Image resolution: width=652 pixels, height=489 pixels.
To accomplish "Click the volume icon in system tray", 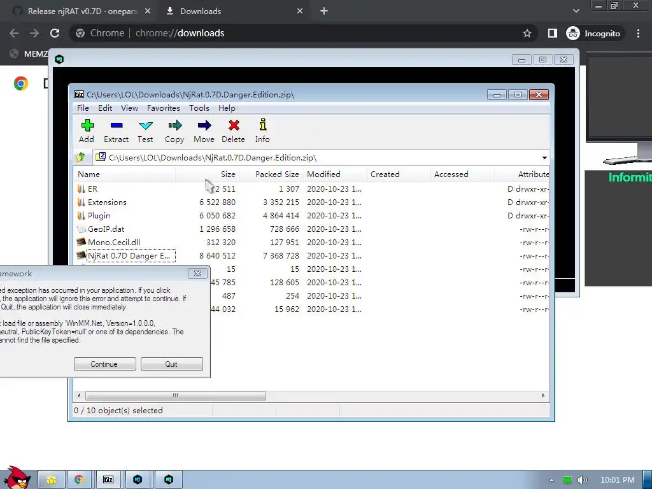I will (x=582, y=480).
